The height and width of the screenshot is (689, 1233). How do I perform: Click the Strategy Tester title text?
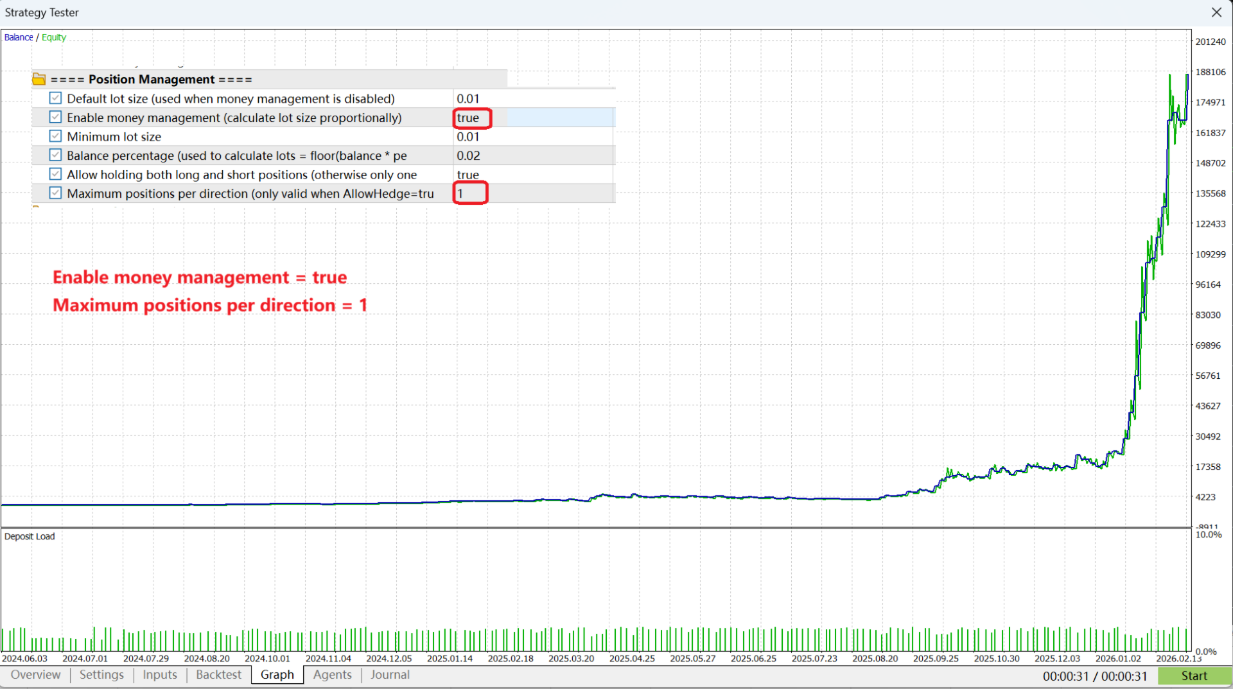42,12
